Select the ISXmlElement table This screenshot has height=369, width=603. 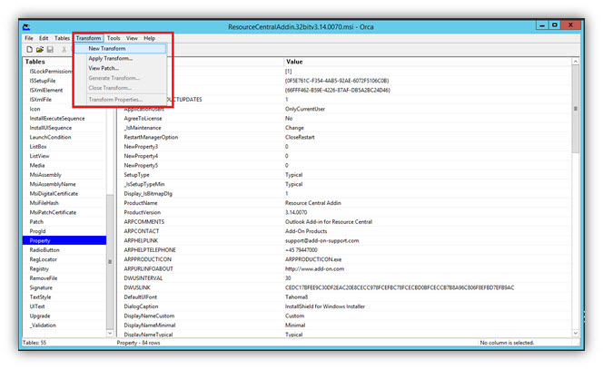pos(46,90)
